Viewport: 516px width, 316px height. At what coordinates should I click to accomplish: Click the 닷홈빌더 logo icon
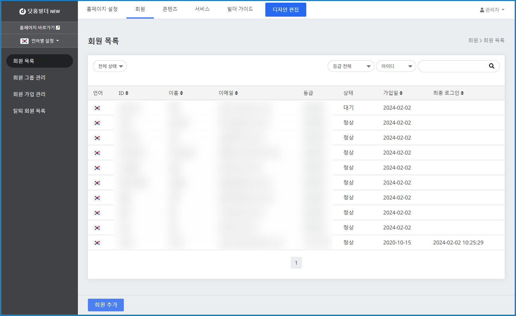(23, 11)
